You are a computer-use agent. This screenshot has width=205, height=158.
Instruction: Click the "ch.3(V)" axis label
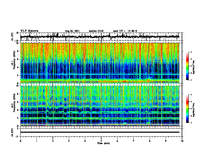pyautogui.click(x=12, y=133)
